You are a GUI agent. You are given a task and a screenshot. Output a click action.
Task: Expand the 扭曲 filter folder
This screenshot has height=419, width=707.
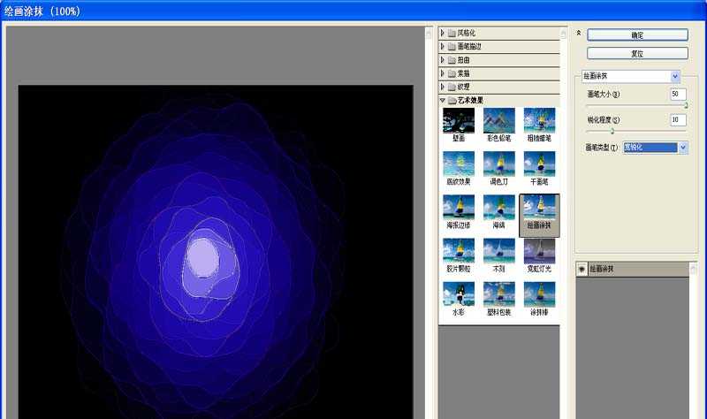pyautogui.click(x=443, y=60)
